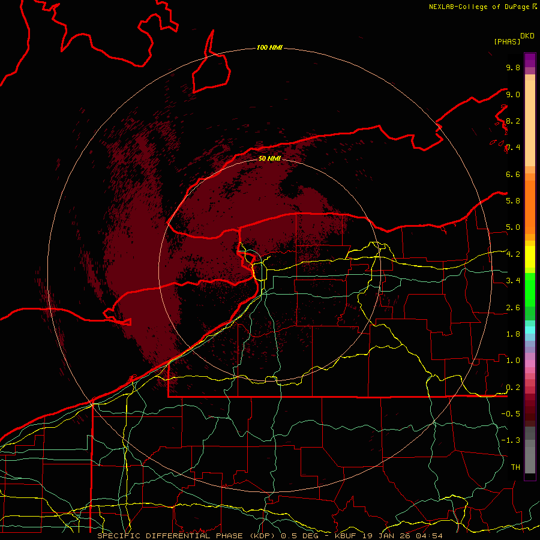Click the SPECIFIC DIFFERENTIAL PHASE (KDP) caption
Screen dimensions: 540x540
(x=188, y=536)
